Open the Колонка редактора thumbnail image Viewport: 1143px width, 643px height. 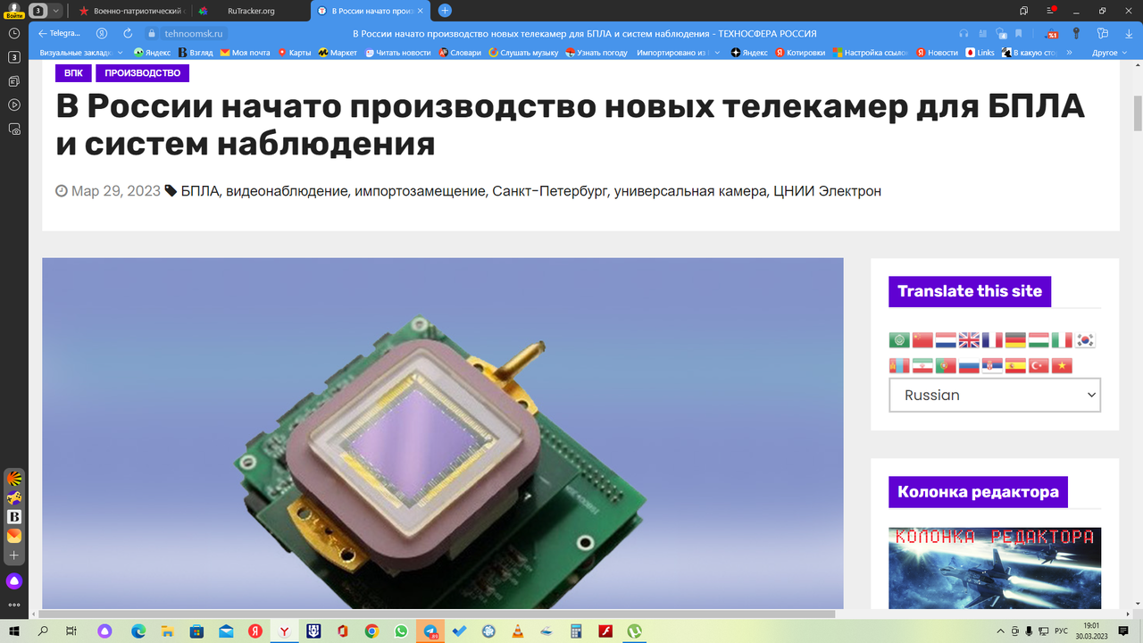(x=995, y=568)
